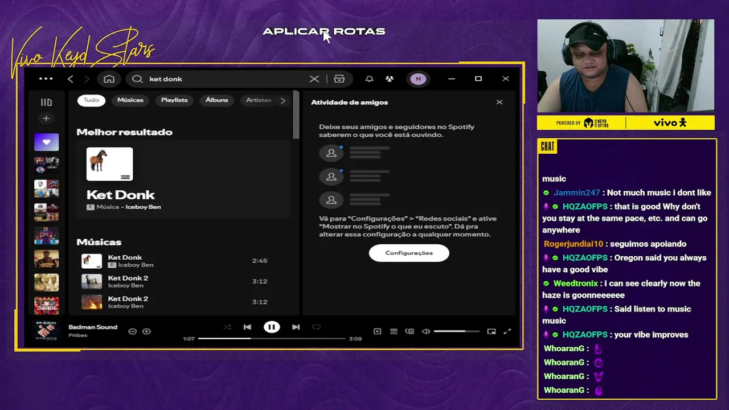This screenshot has width=729, height=410.
Task: Click the Weedtronix chat username
Action: [576, 284]
